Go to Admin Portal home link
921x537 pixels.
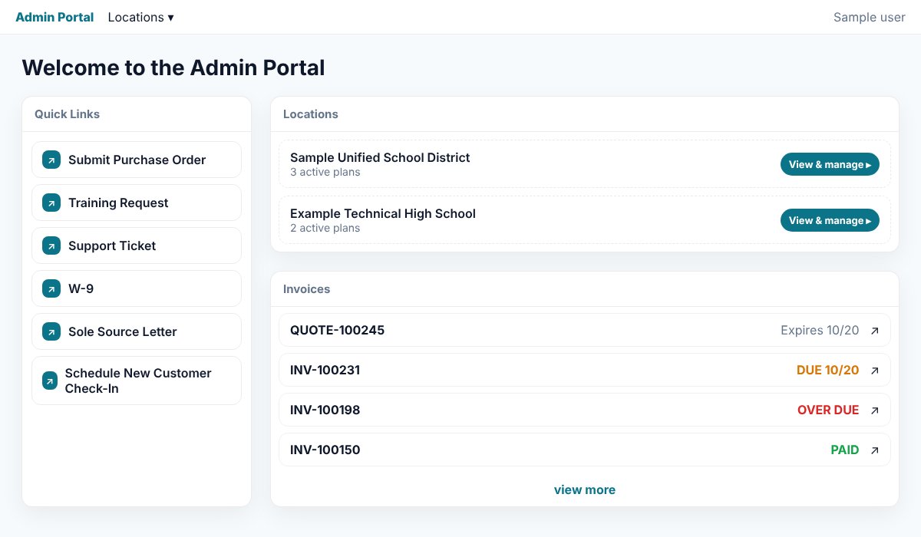coord(54,17)
